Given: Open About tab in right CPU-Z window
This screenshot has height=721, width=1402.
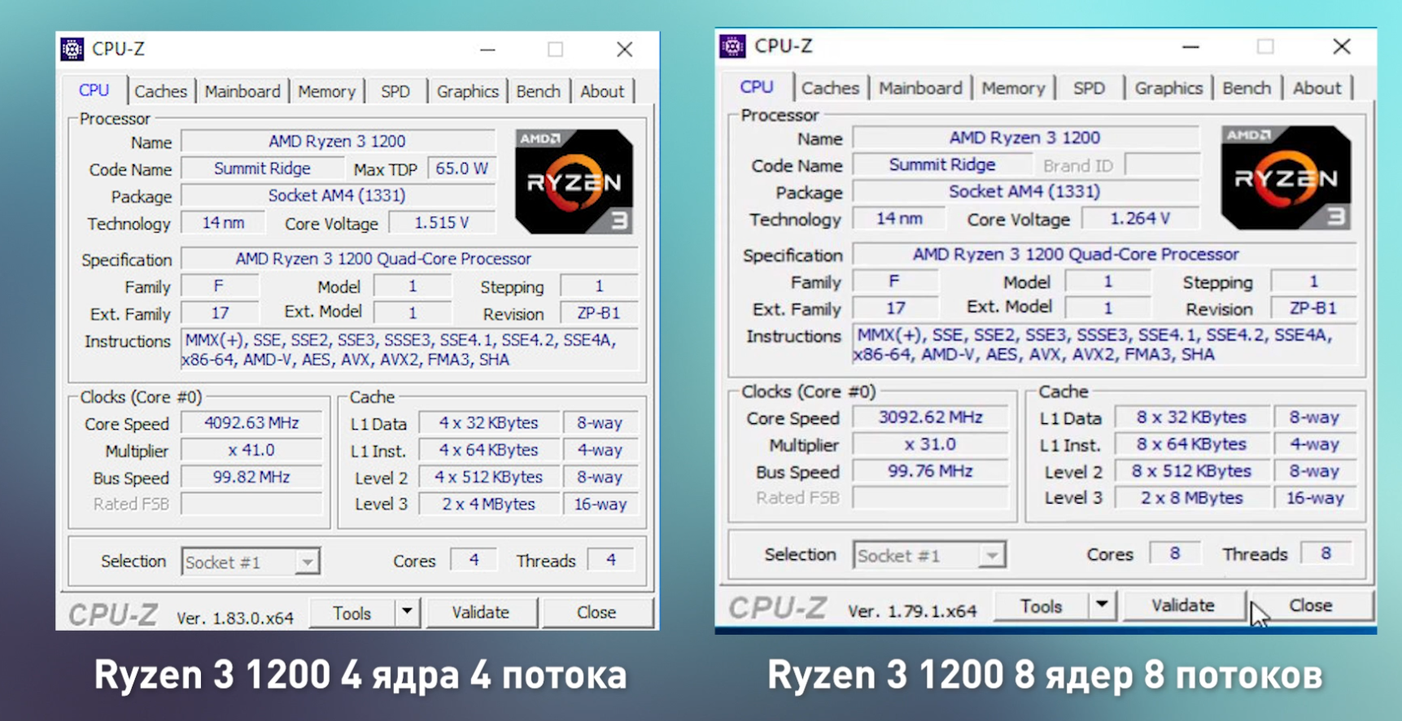Looking at the screenshot, I should point(1317,88).
